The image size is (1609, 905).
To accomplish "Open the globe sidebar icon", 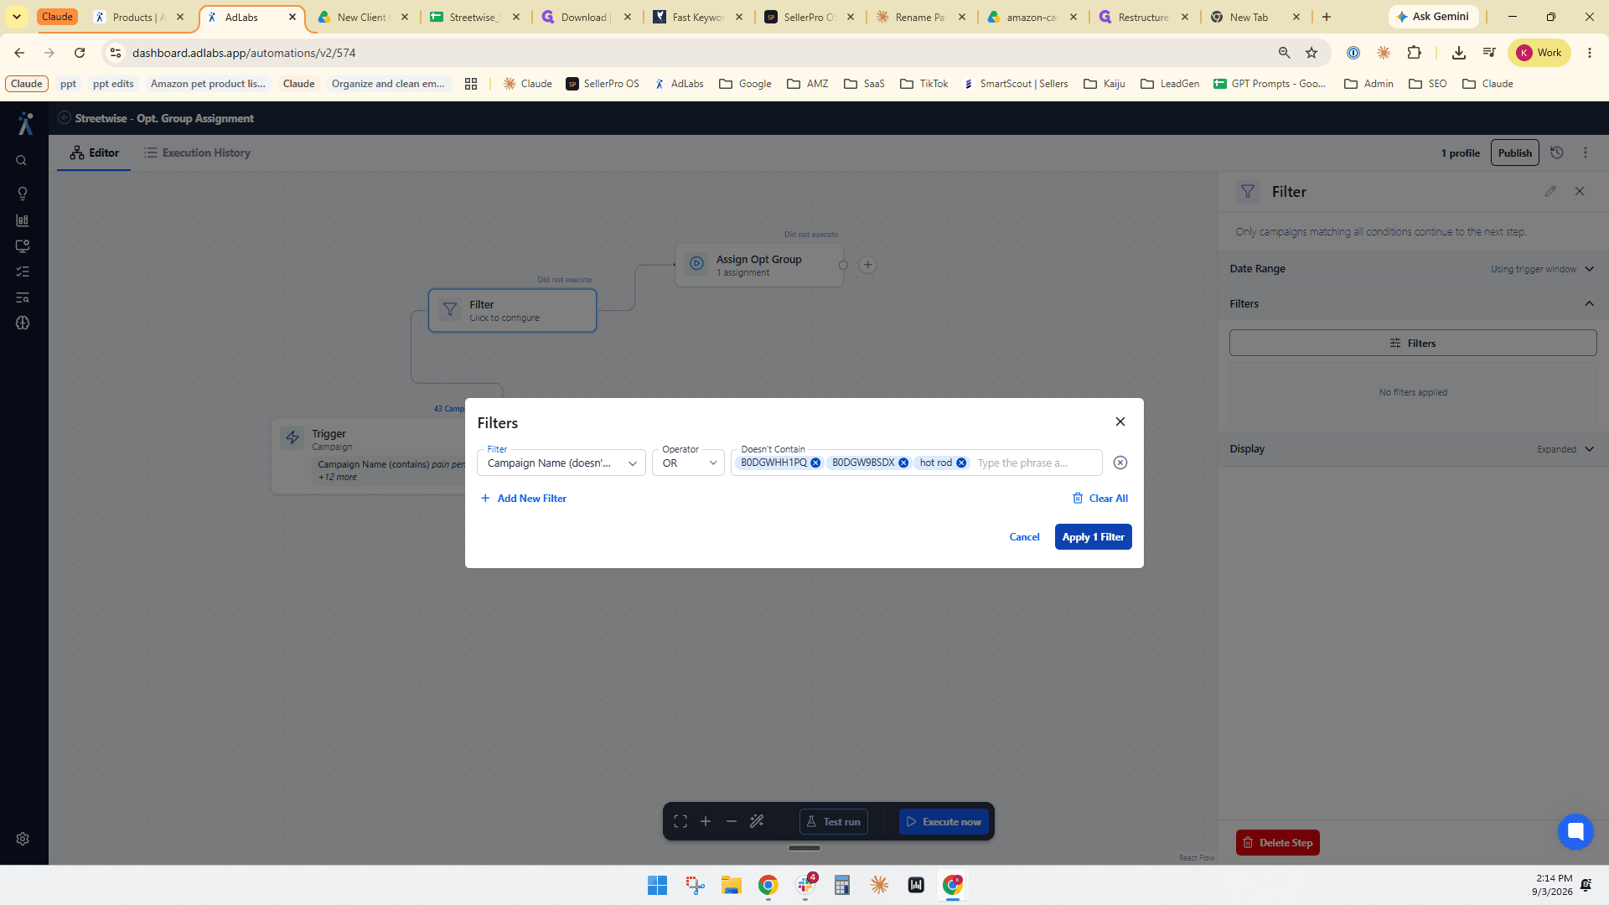I will pyautogui.click(x=23, y=323).
